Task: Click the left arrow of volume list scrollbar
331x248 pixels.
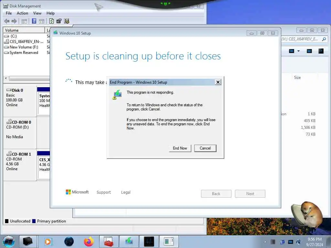Action: tap(6, 78)
